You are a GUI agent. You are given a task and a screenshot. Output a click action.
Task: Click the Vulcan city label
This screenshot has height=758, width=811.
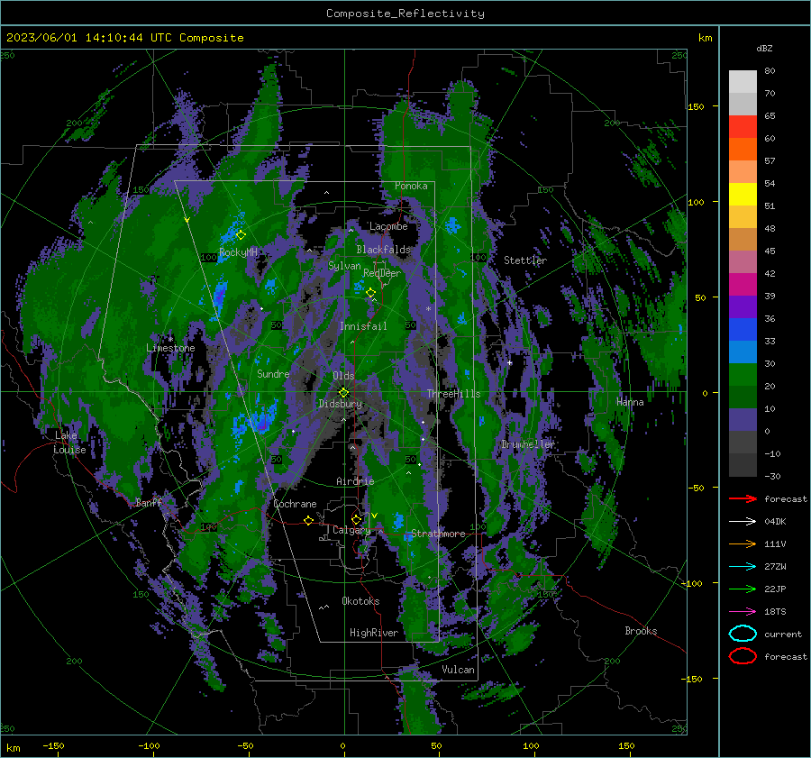458,670
